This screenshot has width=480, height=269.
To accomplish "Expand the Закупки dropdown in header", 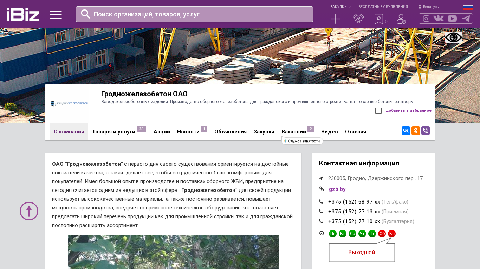I will 340,7.
